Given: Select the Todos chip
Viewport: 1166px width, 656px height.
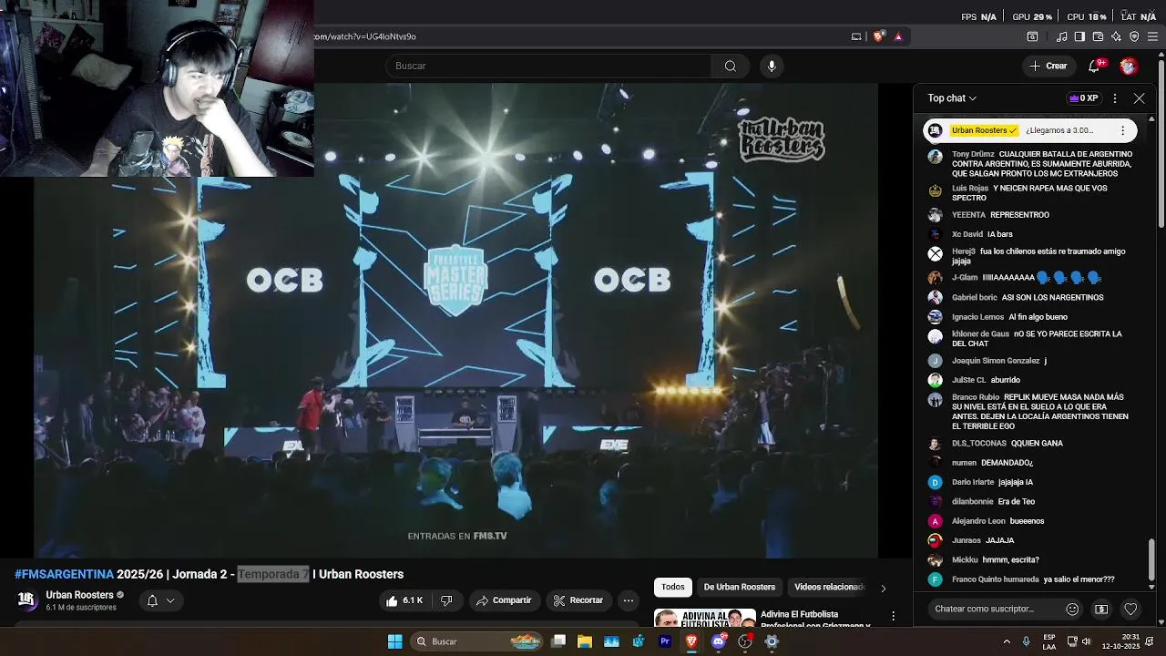Looking at the screenshot, I should point(673,587).
